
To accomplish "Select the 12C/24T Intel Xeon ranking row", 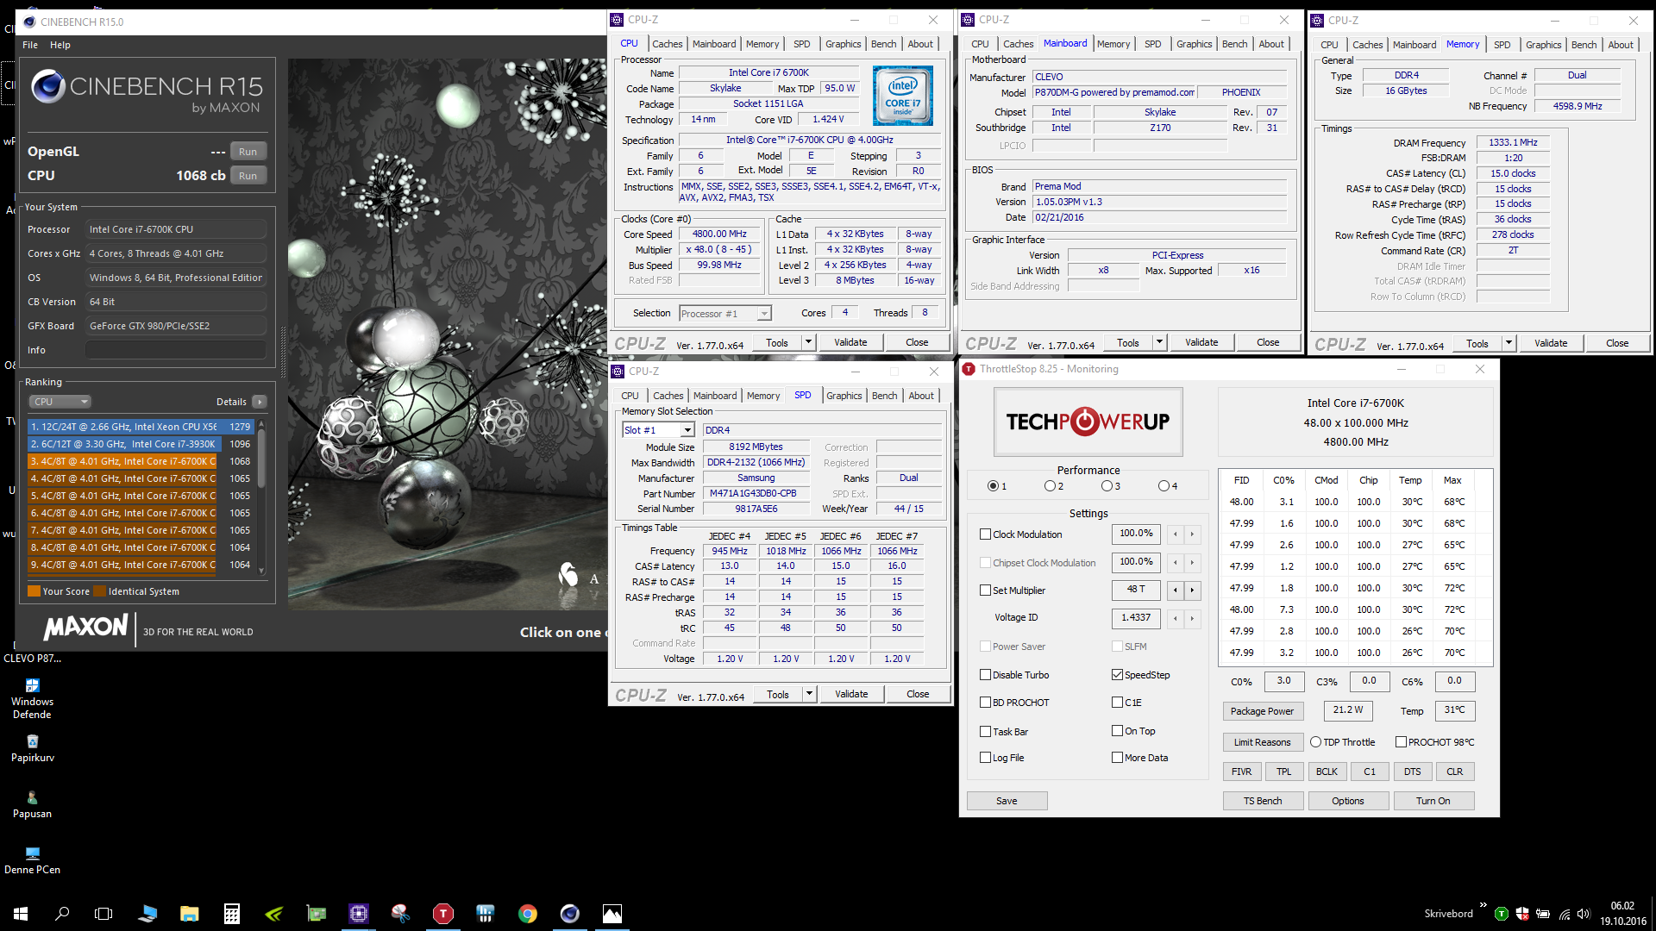I will tap(141, 427).
